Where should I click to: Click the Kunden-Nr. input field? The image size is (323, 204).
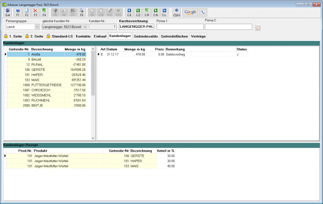(103, 27)
